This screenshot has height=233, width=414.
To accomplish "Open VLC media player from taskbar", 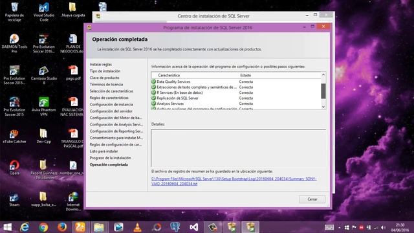I will [x=137, y=227].
